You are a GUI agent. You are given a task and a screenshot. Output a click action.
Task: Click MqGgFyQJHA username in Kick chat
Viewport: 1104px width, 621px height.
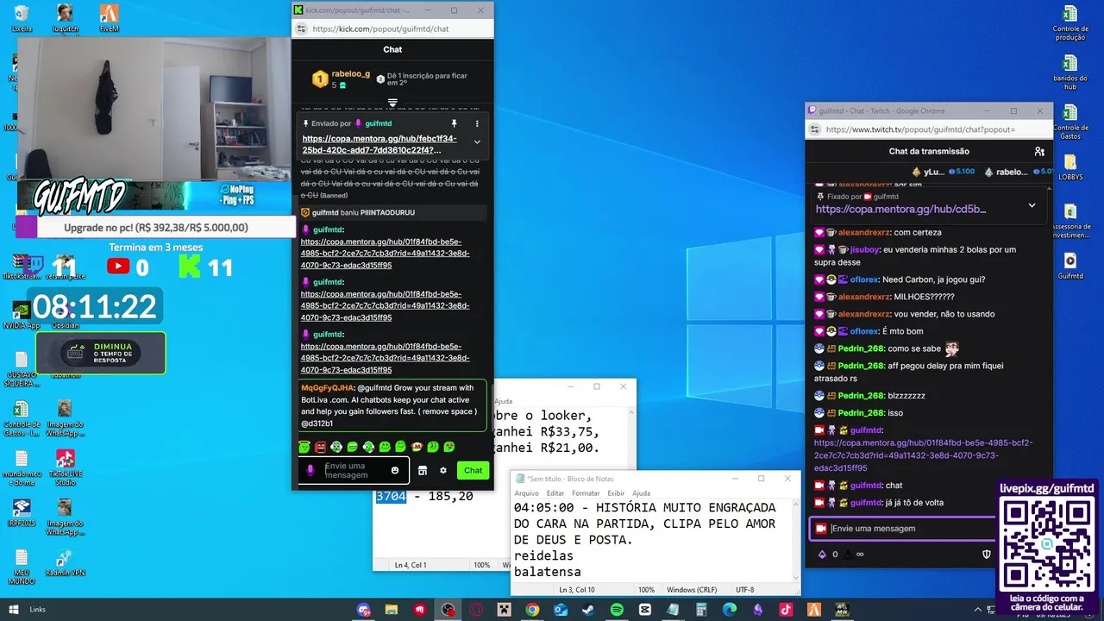click(x=328, y=388)
